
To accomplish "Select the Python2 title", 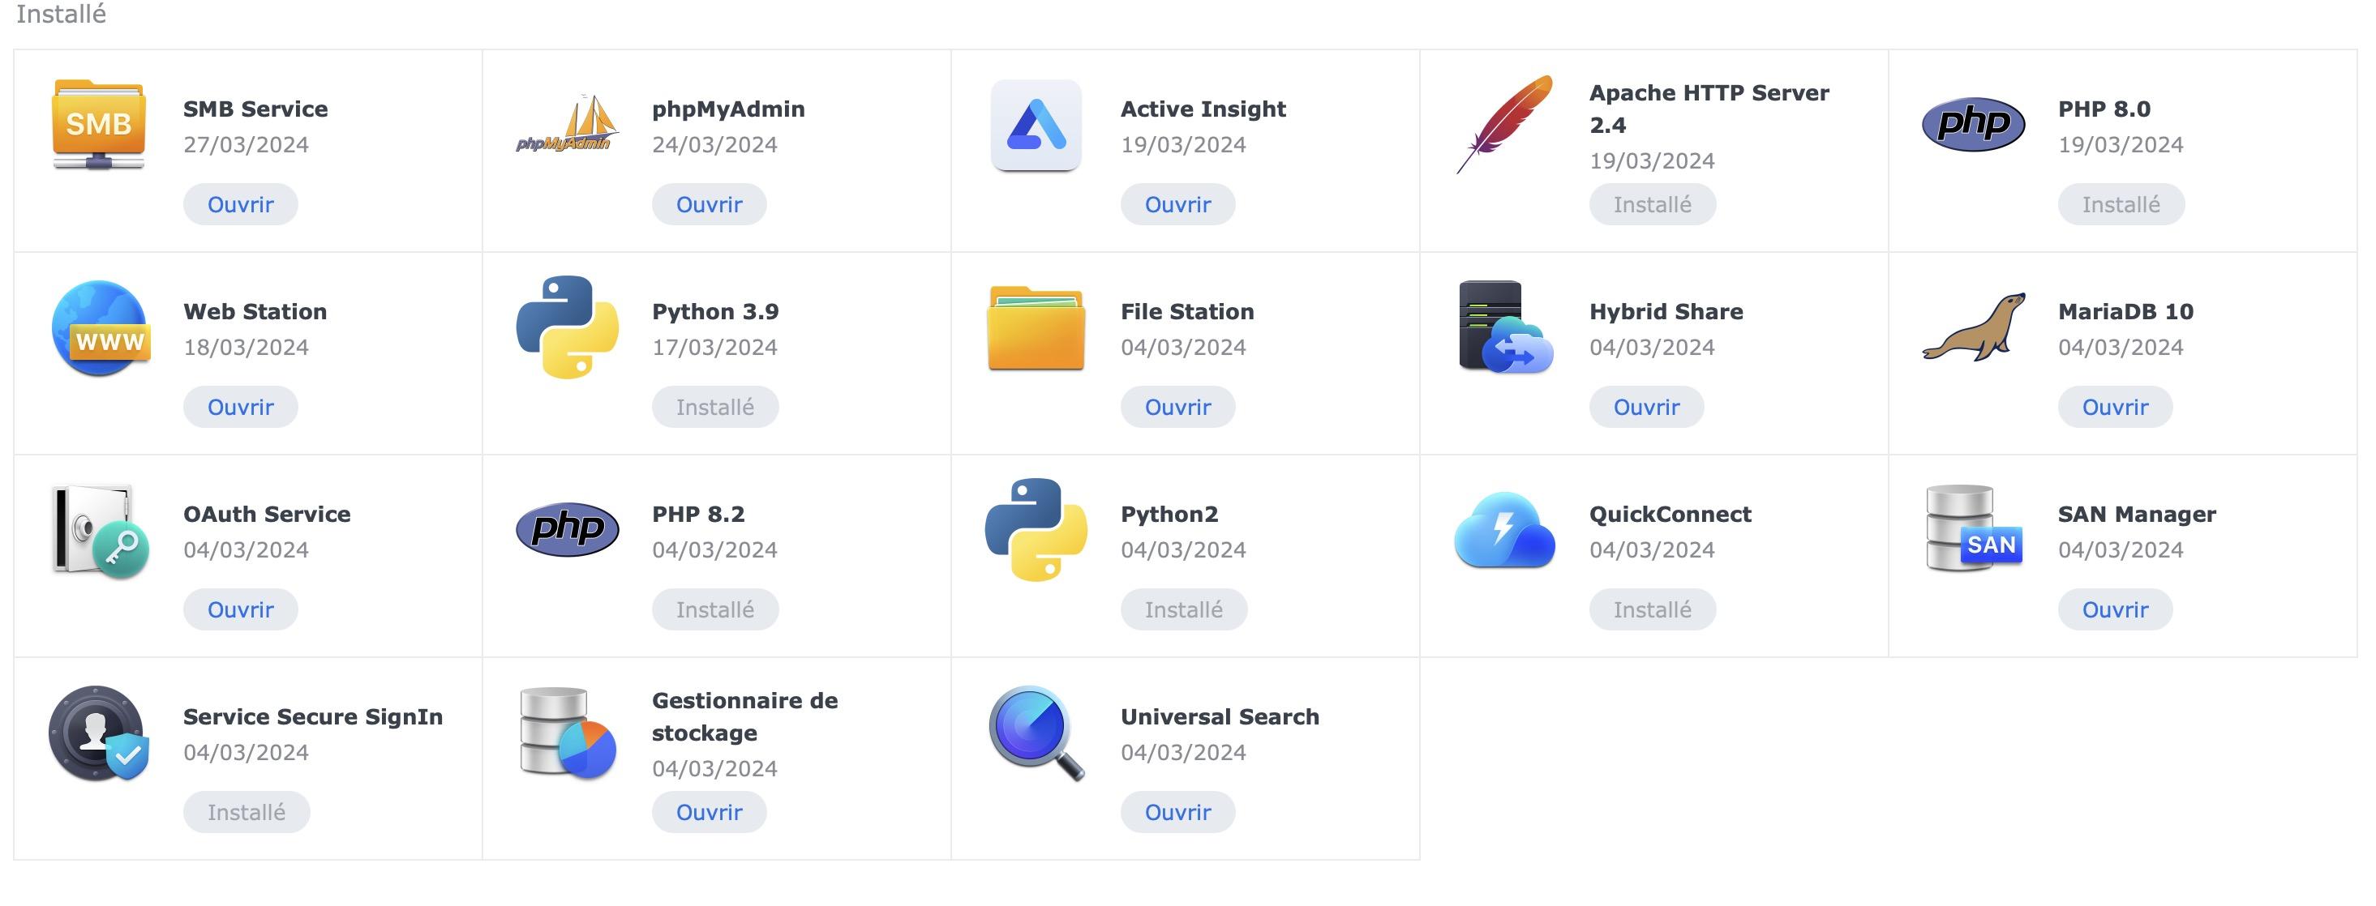I will pos(1169,515).
